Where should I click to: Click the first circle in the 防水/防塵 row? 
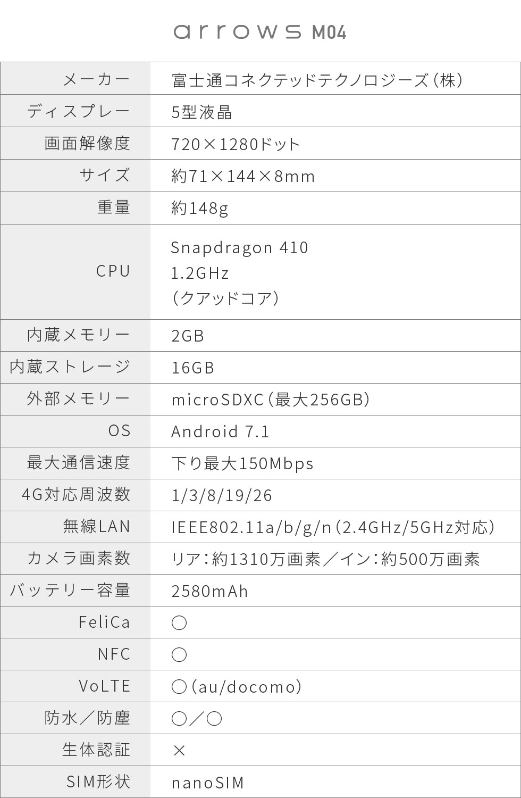[179, 719]
